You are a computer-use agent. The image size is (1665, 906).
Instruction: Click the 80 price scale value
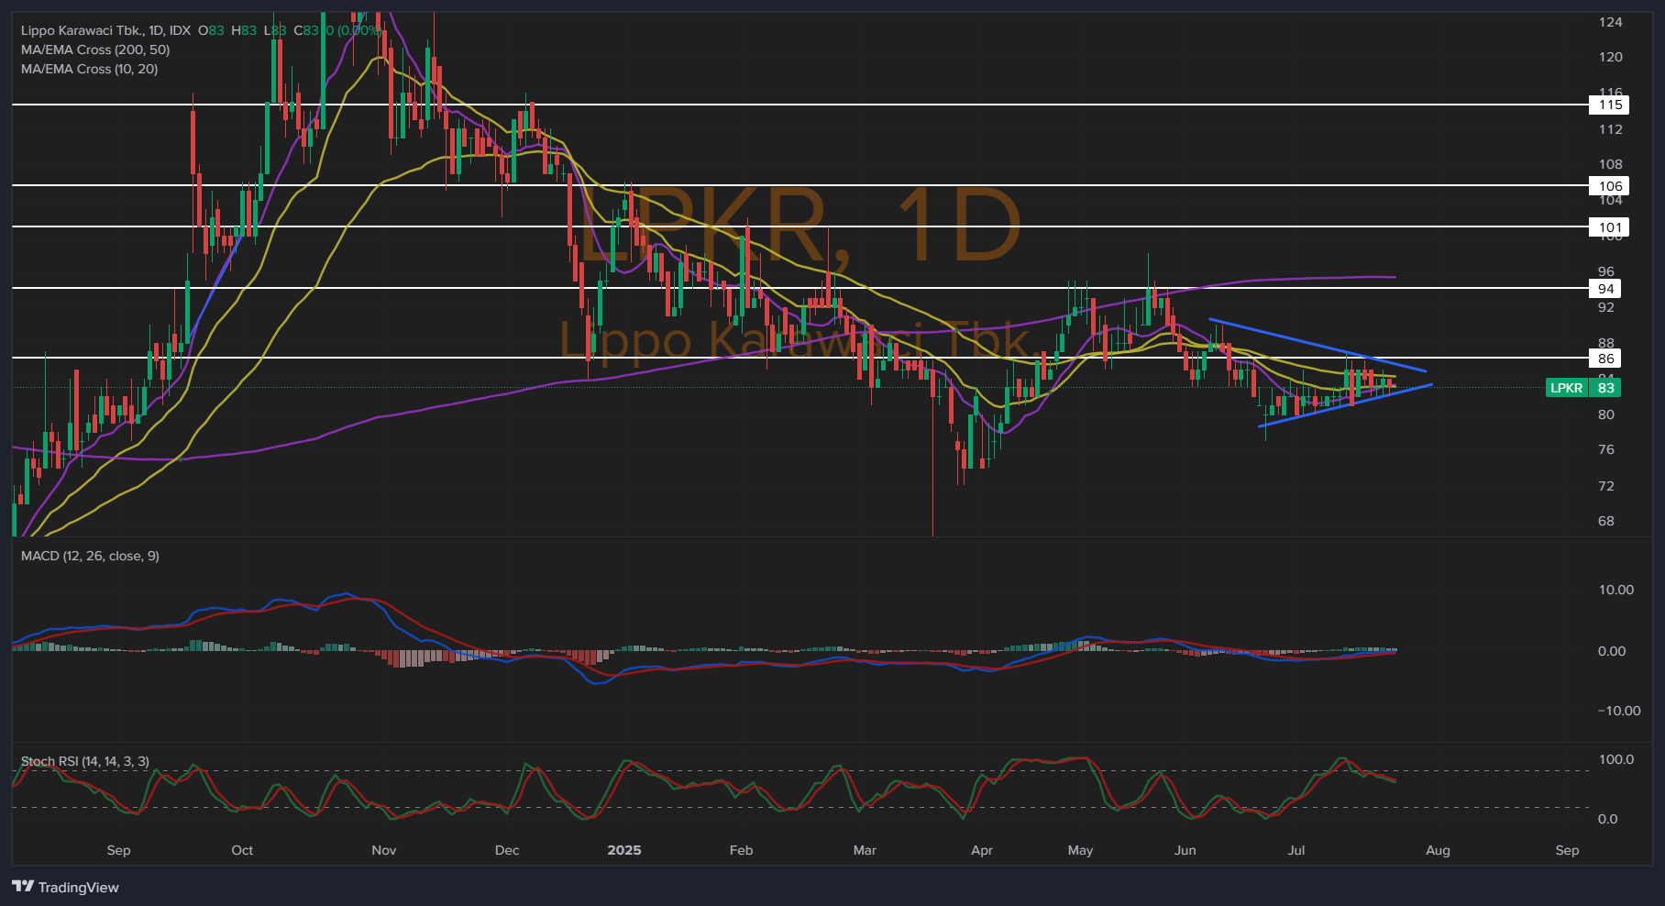pyautogui.click(x=1605, y=414)
